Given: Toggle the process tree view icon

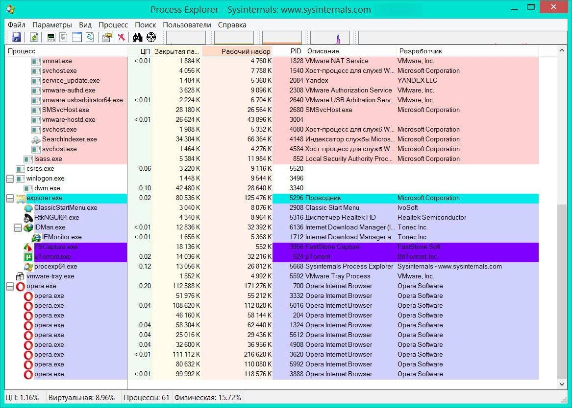Looking at the screenshot, I should coord(64,37).
